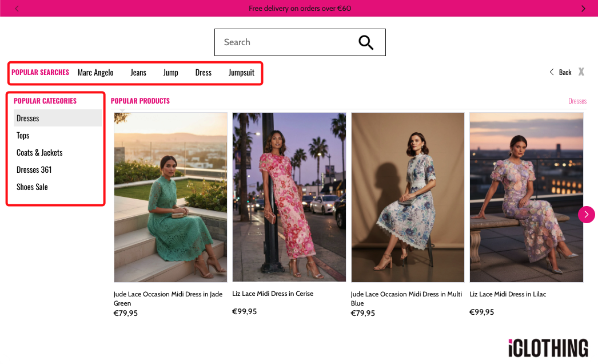The height and width of the screenshot is (364, 598).
Task: Open the Tops category
Action: (23, 136)
